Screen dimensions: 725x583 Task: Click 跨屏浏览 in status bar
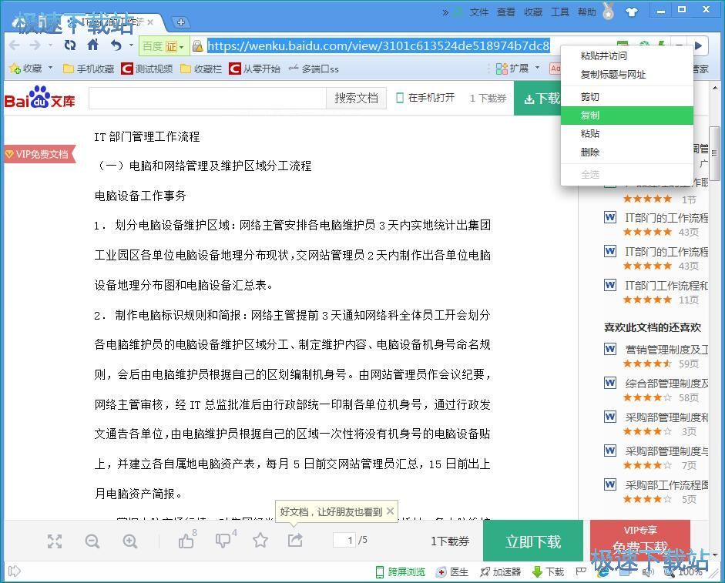point(401,572)
